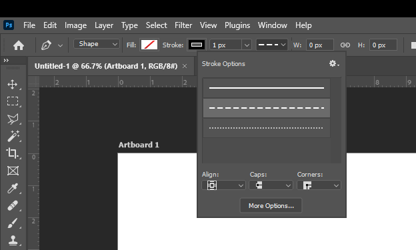Select the Move tool
416x250 pixels.
click(13, 85)
